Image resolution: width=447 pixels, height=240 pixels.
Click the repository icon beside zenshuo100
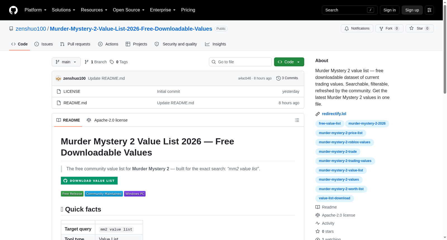pyautogui.click(x=11, y=29)
